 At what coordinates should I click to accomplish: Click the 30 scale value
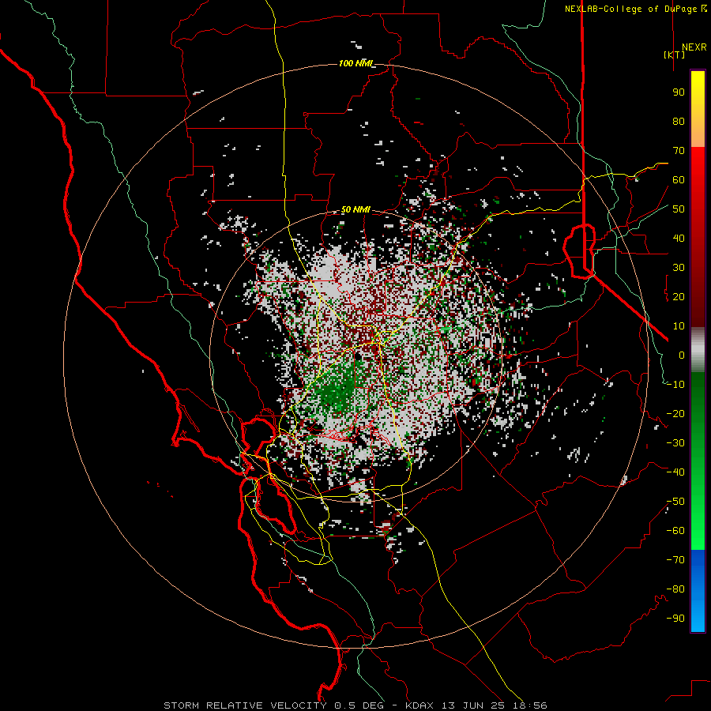click(x=679, y=268)
